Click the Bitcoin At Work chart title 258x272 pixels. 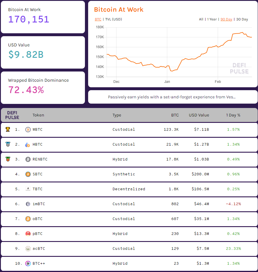(x=119, y=10)
